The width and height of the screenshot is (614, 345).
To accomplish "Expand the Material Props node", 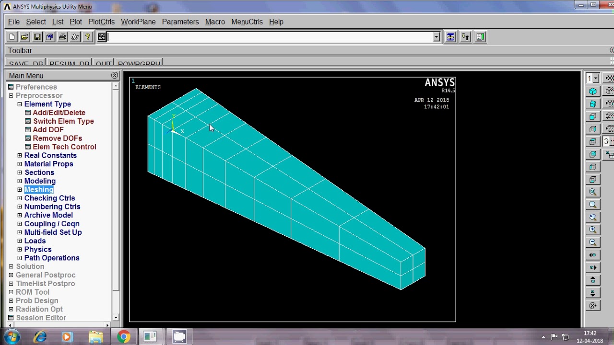I will 19,164.
